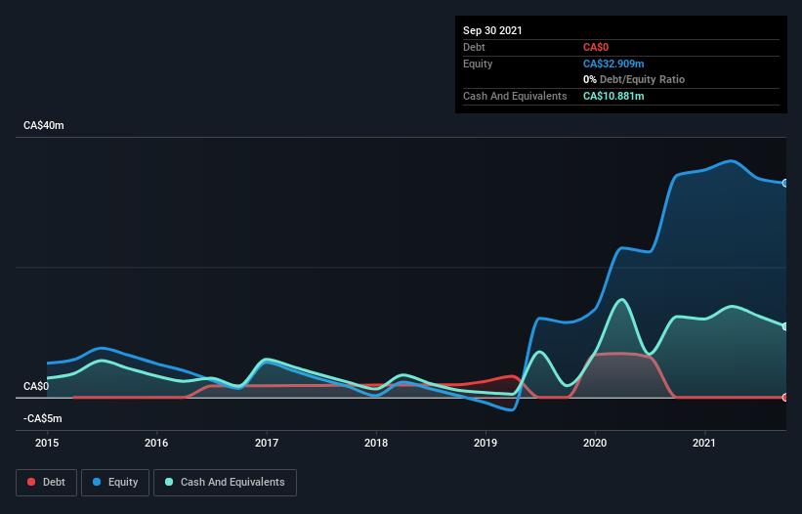This screenshot has height=514, width=802.
Task: Click the 2019 x-axis label
Action: 485,443
